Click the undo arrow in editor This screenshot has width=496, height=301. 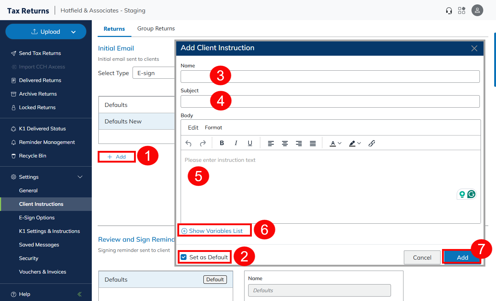tap(188, 143)
